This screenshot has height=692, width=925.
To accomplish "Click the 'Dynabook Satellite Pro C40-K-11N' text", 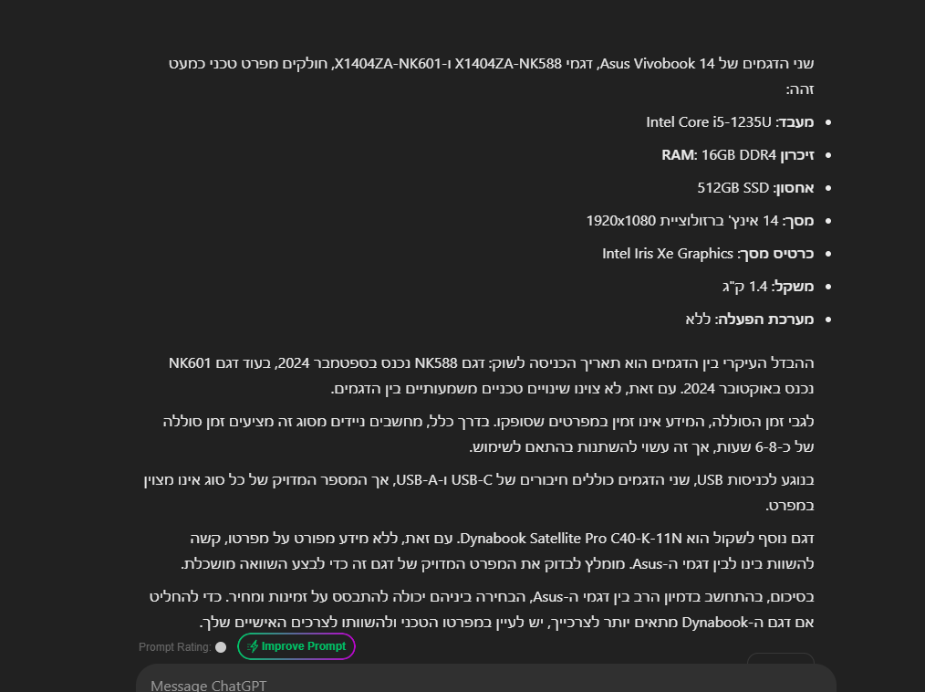I will pyautogui.click(x=570, y=539).
